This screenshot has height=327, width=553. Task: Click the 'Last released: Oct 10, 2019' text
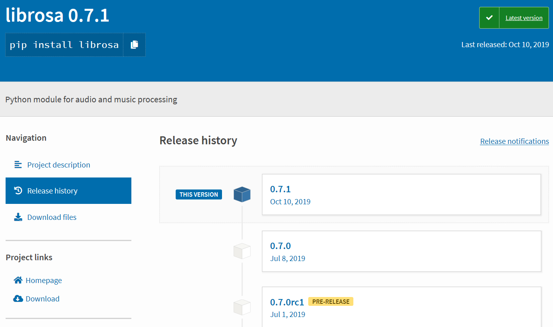[x=505, y=44]
